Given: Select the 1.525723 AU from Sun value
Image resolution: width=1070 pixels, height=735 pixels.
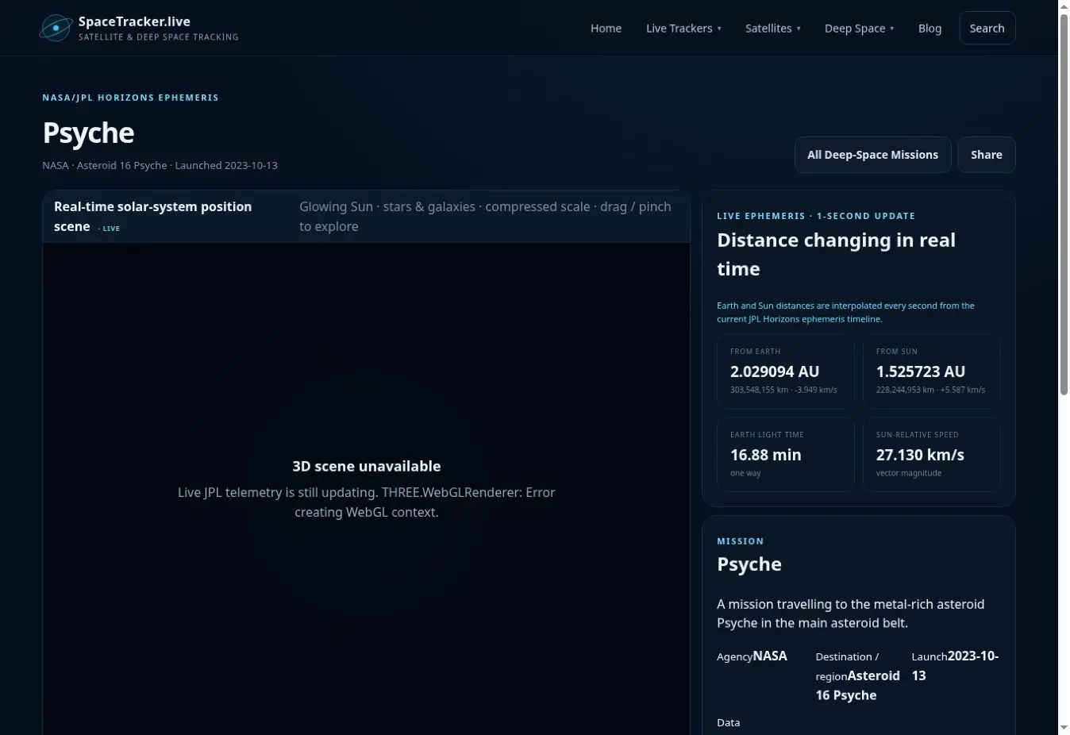Looking at the screenshot, I should pyautogui.click(x=920, y=371).
